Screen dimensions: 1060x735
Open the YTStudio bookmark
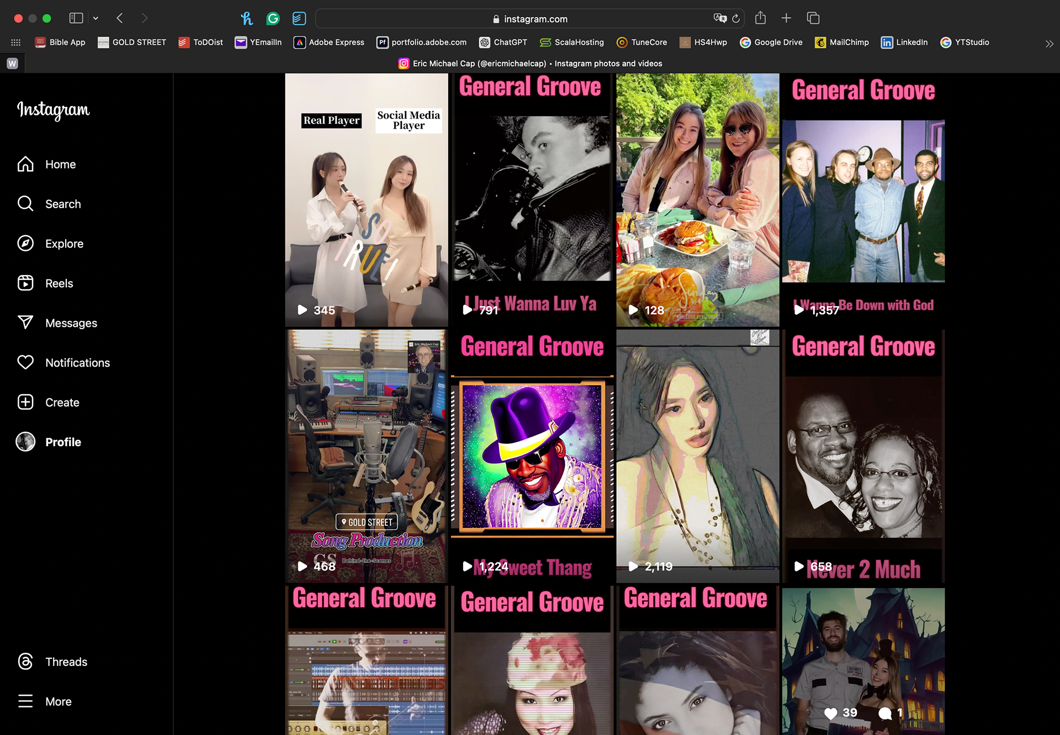coord(964,43)
